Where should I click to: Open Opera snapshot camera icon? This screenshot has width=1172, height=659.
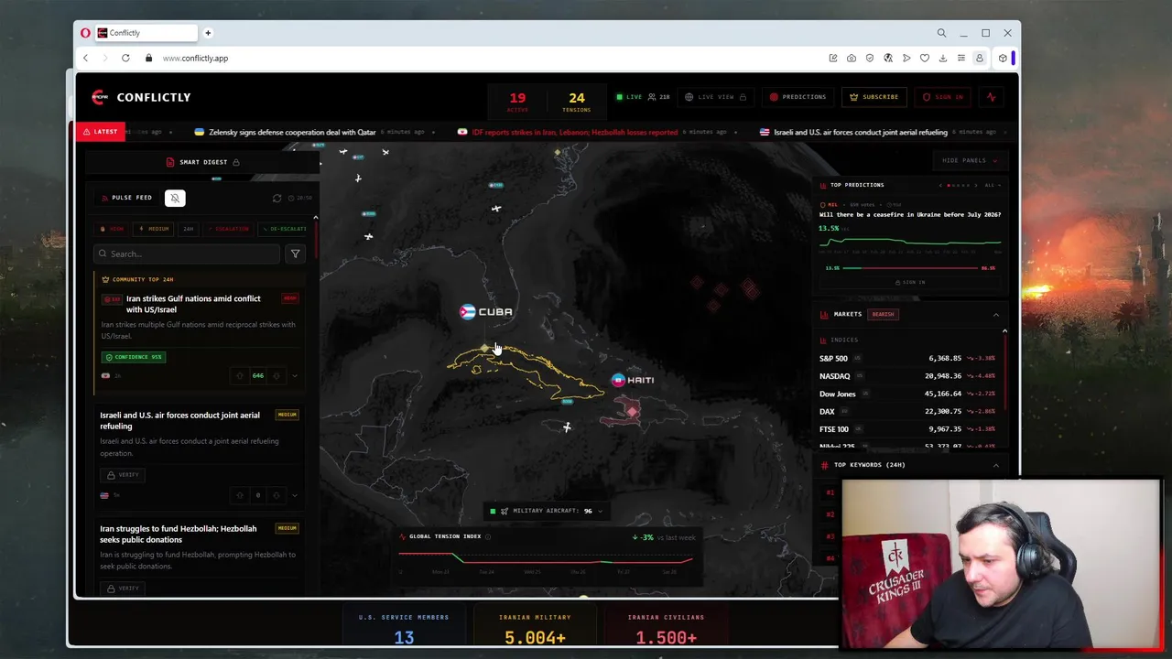(852, 58)
